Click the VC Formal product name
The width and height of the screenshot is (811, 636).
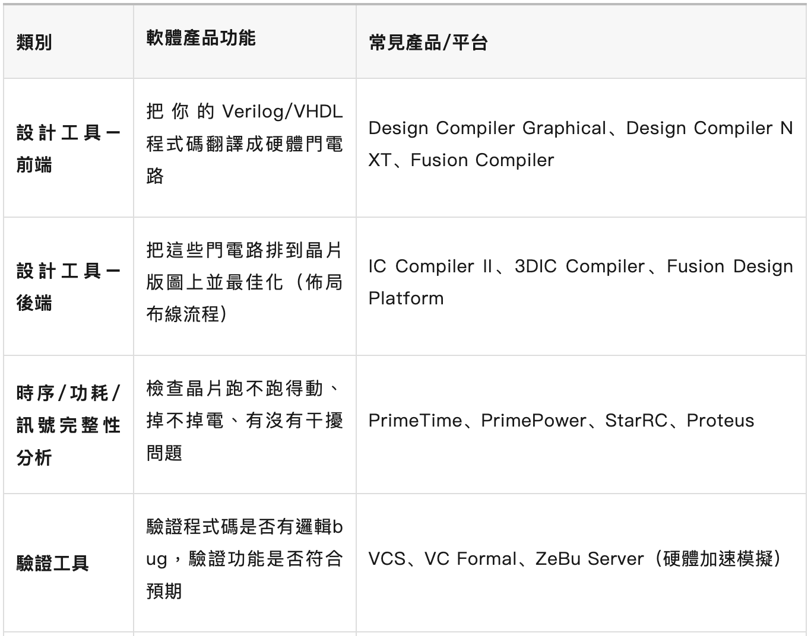click(x=470, y=559)
